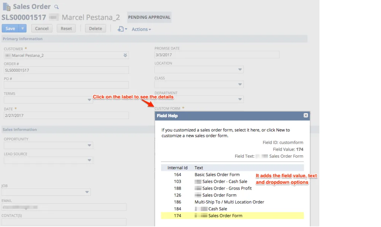The width and height of the screenshot is (381, 227).
Task: Expand the Terms dropdown arrow
Action: click(89, 100)
